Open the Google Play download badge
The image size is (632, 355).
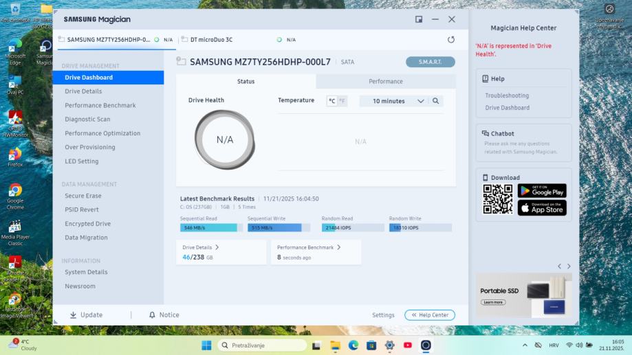pos(542,191)
